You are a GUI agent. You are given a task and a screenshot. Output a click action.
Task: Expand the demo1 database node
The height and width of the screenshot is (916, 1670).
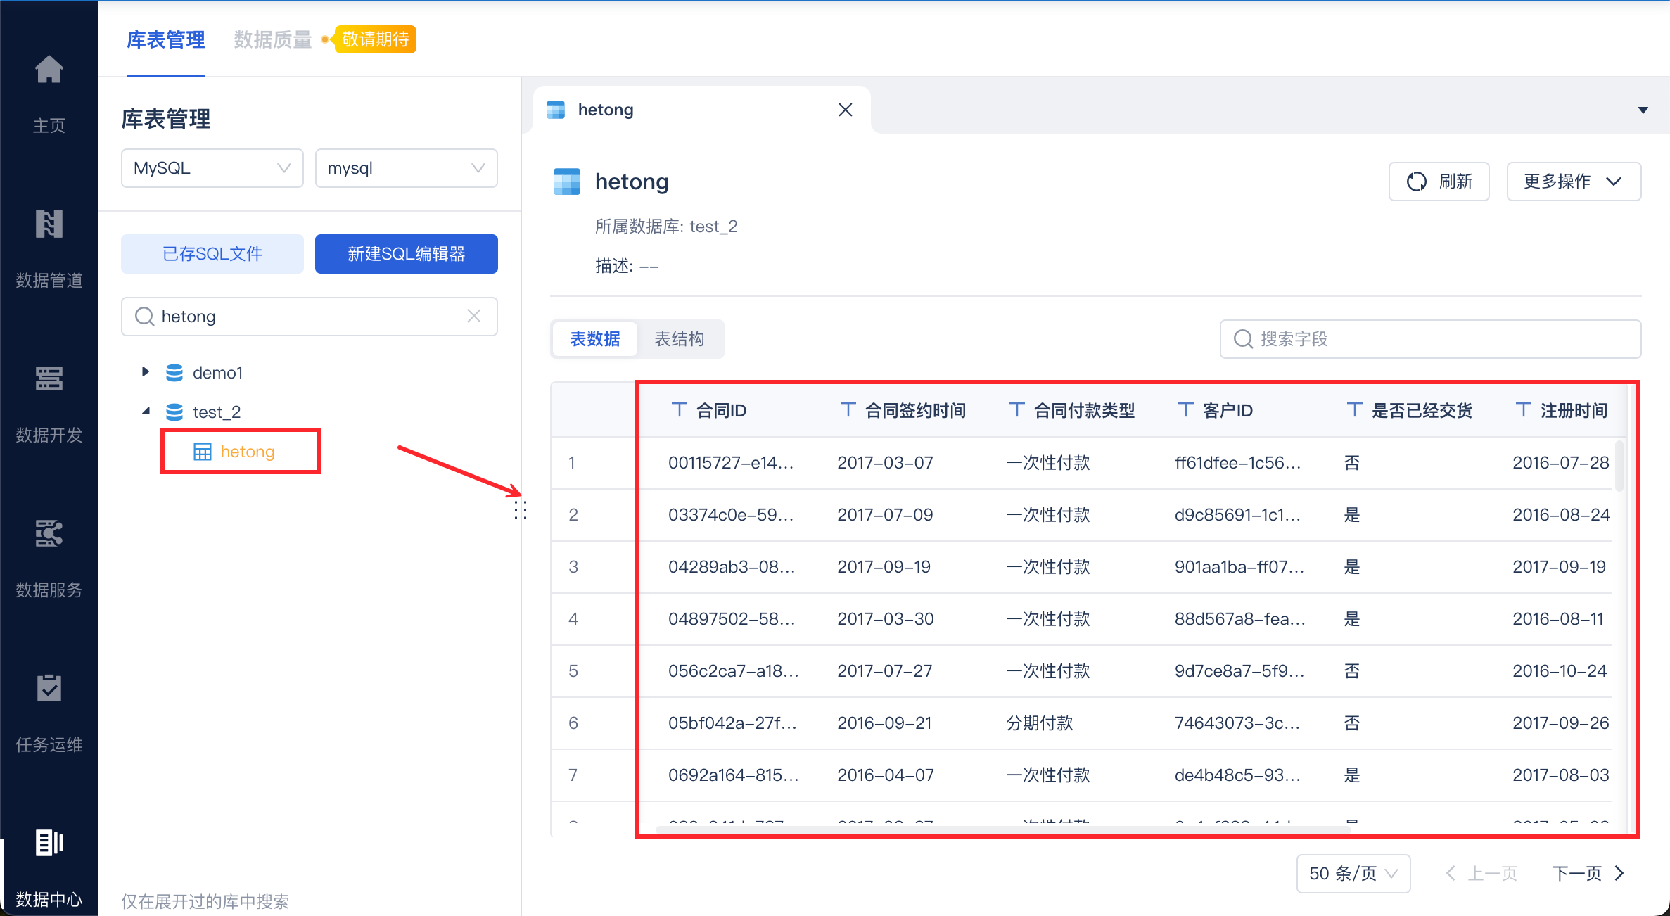[146, 371]
